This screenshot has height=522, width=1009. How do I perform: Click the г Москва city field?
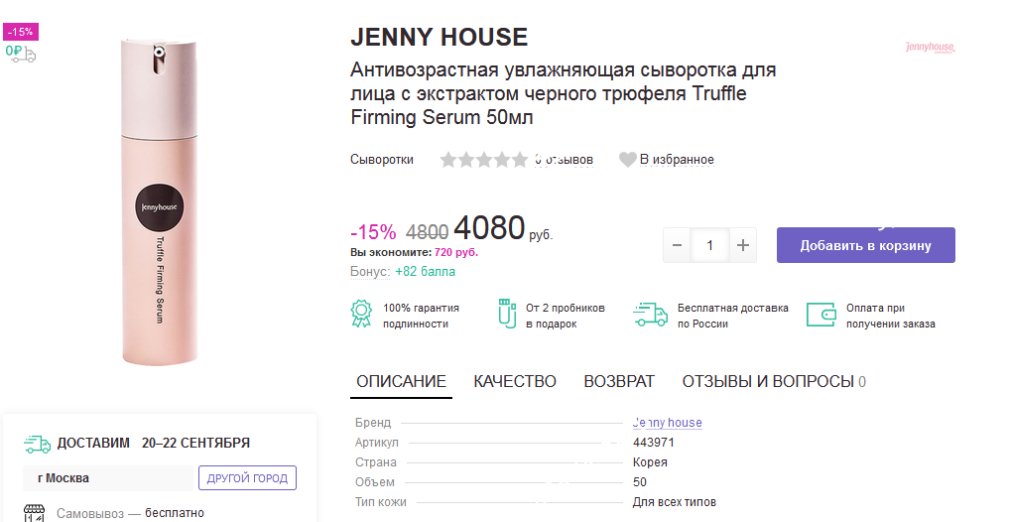108,478
